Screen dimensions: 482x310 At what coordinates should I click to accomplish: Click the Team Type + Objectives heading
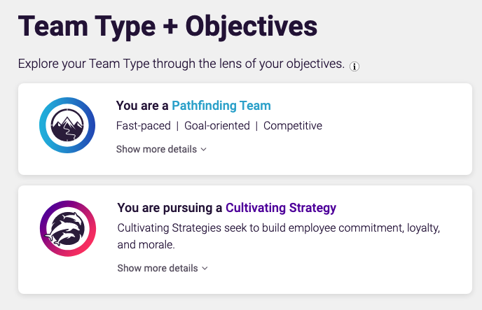(167, 27)
